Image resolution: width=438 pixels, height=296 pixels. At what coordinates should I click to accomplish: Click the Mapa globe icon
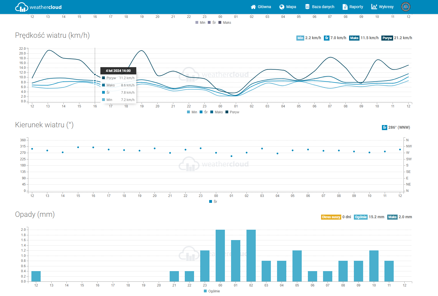point(282,7)
